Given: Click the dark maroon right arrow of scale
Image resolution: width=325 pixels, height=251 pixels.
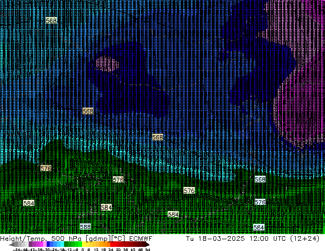Looking at the screenshot, I should pyautogui.click(x=148, y=244).
